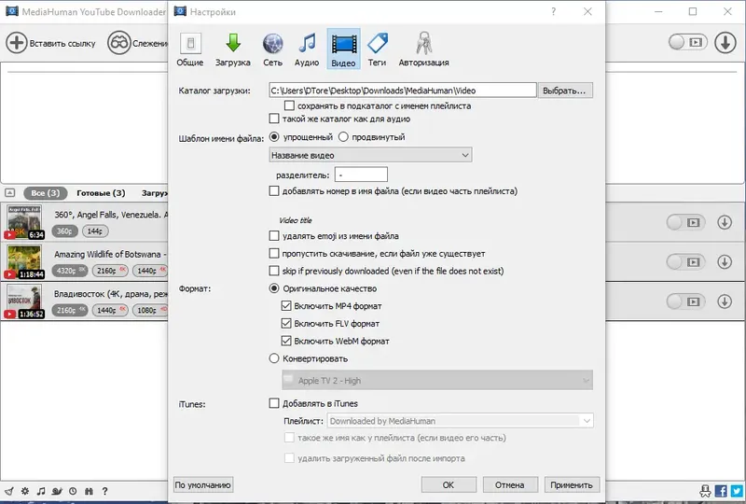The image size is (746, 504).
Task: Close the Настройки dialog
Action: tap(588, 11)
